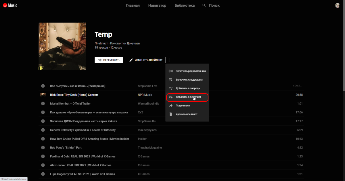The image size is (345, 181).
Task: Click the trash icon beside Удалить плейлист
Action: coord(170,114)
